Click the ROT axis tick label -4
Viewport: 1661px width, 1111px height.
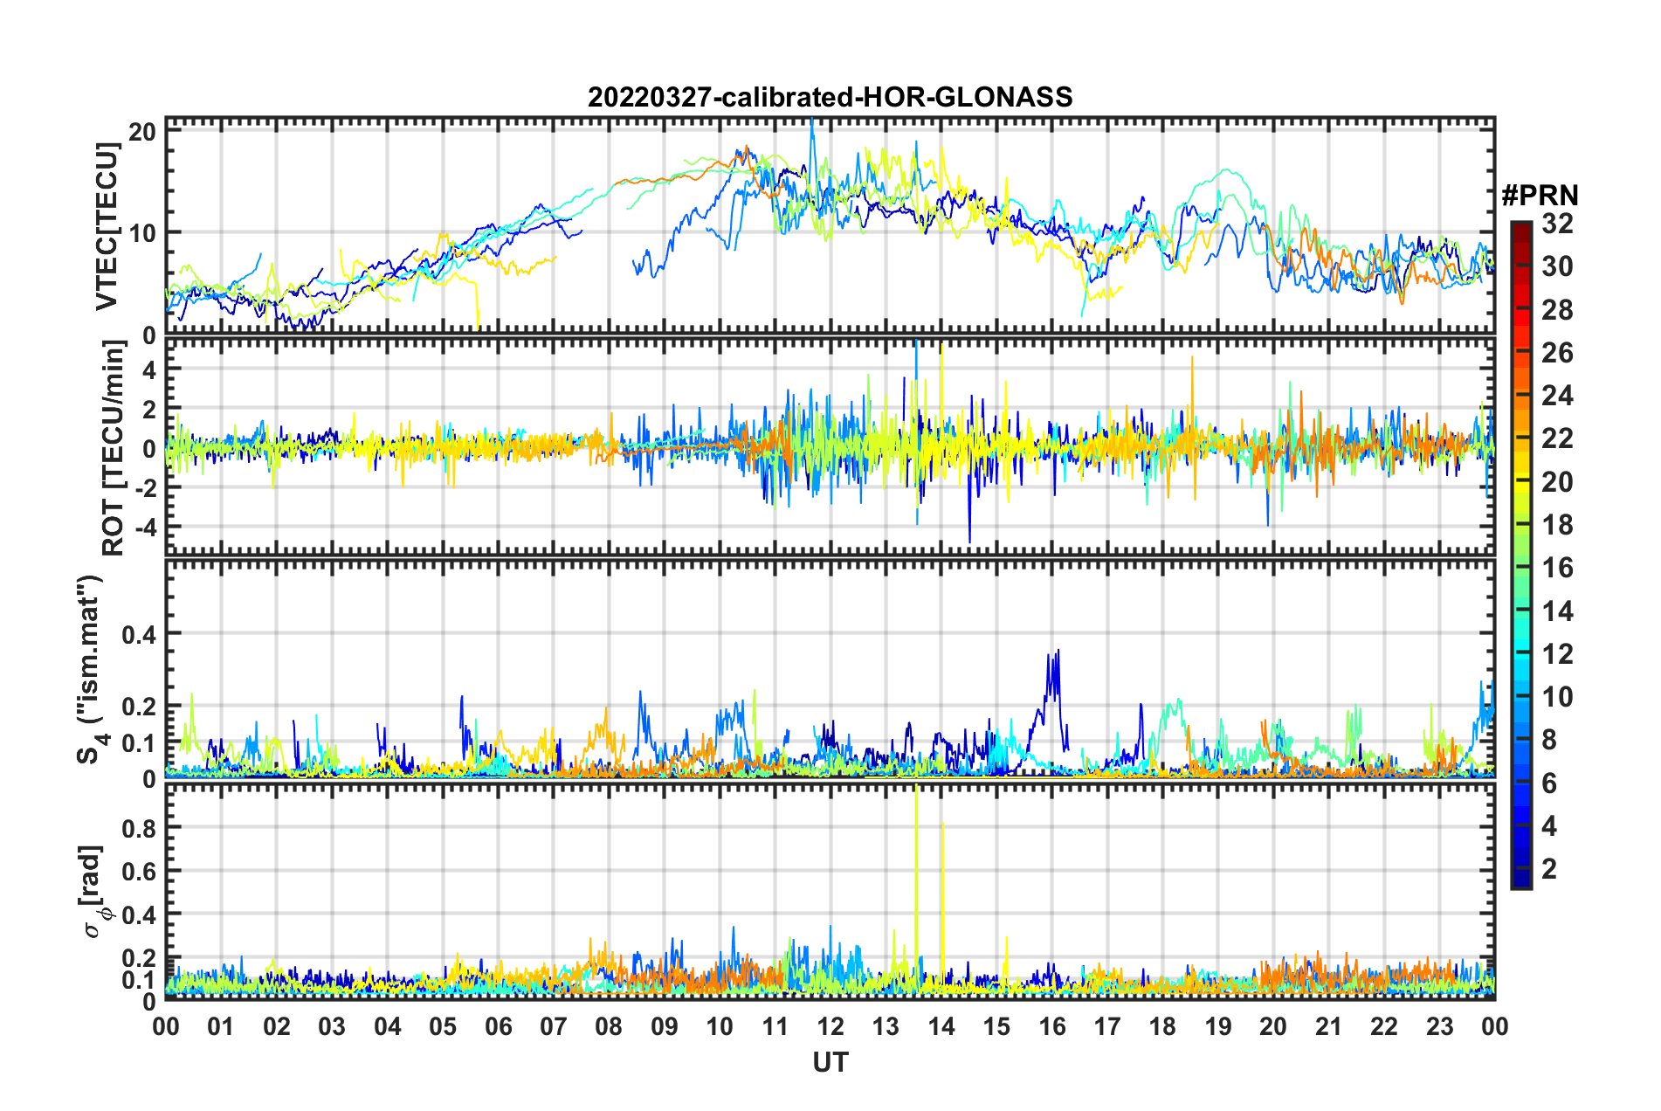point(146,528)
